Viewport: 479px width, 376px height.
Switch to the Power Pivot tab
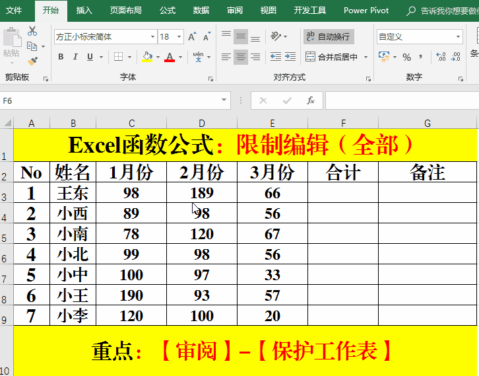click(x=366, y=11)
